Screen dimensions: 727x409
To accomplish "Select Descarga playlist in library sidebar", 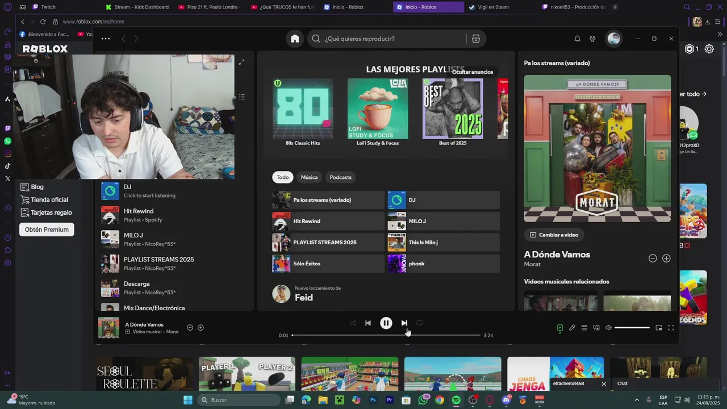I will (x=175, y=288).
